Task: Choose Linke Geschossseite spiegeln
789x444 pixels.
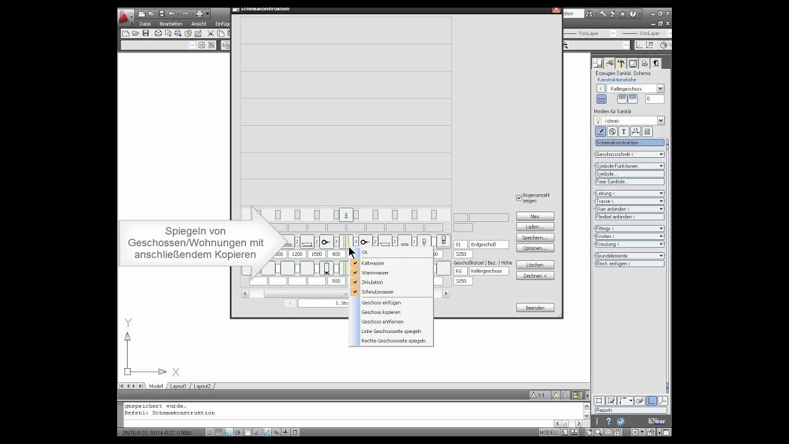Action: (391, 331)
